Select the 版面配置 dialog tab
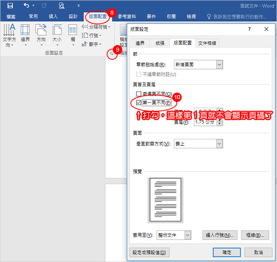The width and height of the screenshot is (277, 262). pyautogui.click(x=182, y=43)
